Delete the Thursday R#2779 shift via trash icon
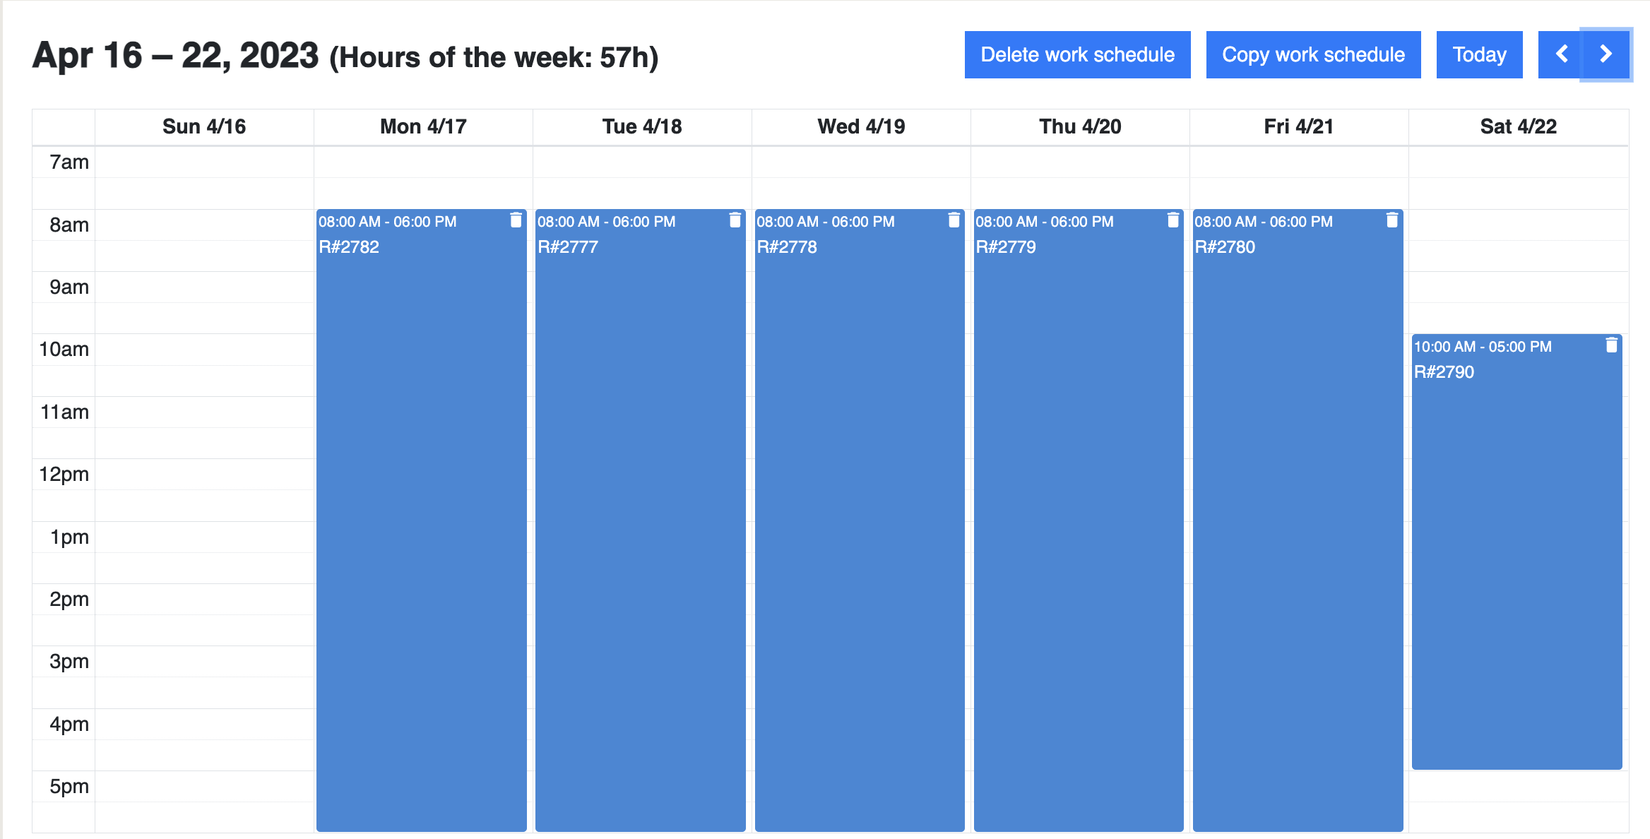This screenshot has height=839, width=1650. click(1173, 220)
